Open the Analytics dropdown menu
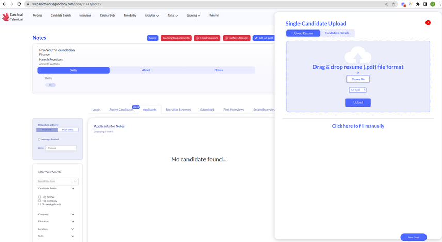 (x=151, y=16)
